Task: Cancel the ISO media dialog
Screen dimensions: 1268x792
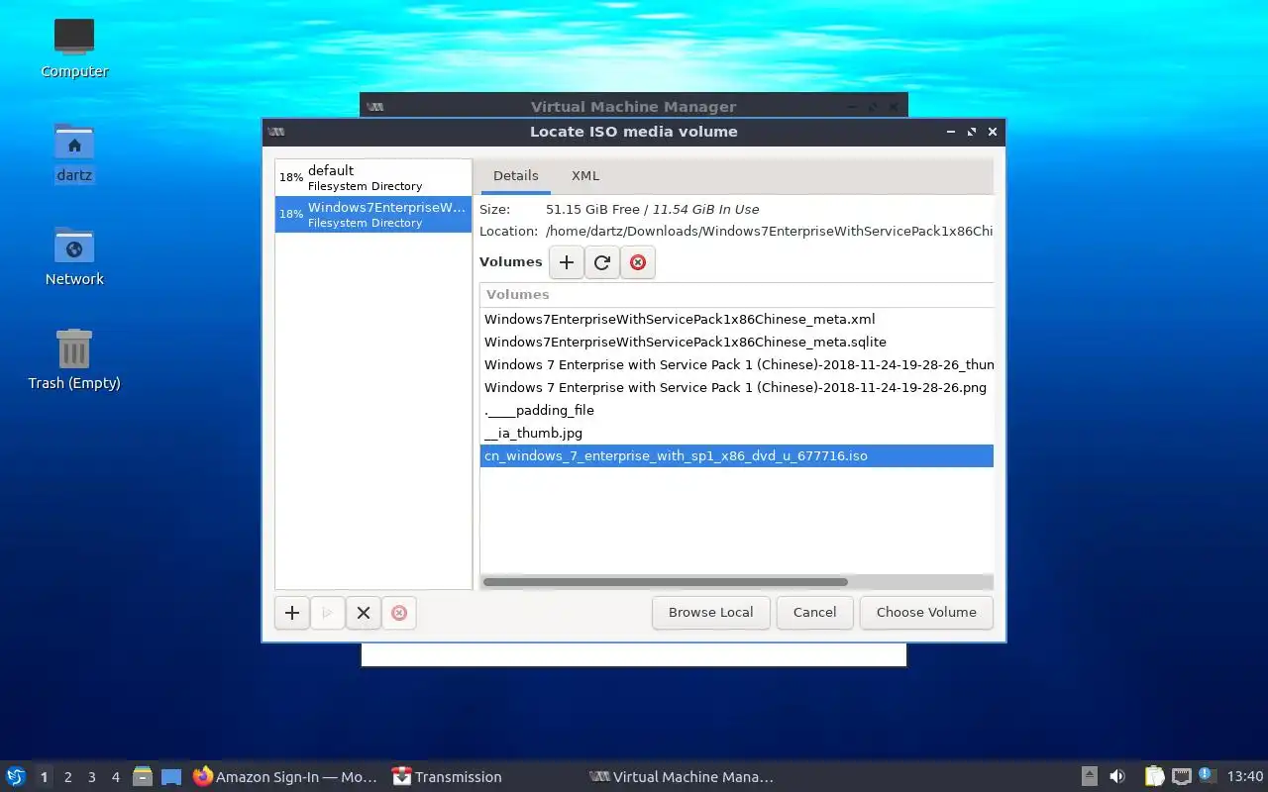Action: click(814, 613)
